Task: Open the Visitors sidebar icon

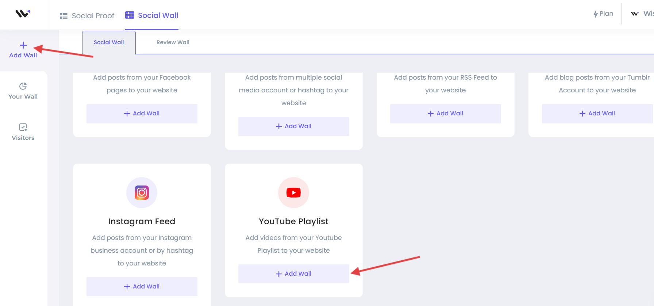Action: click(x=23, y=127)
